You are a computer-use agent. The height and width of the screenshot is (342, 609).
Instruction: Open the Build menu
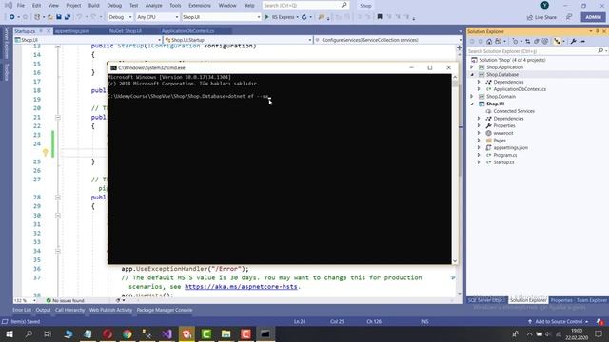(93, 6)
